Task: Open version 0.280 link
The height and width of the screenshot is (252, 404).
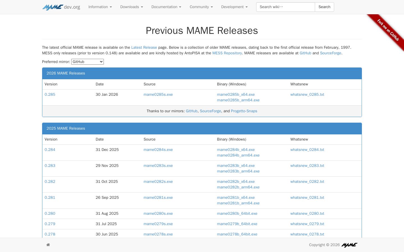Action: 50,214
